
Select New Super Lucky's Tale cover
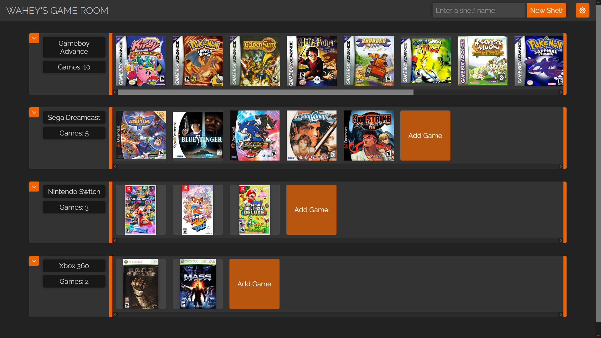click(198, 210)
